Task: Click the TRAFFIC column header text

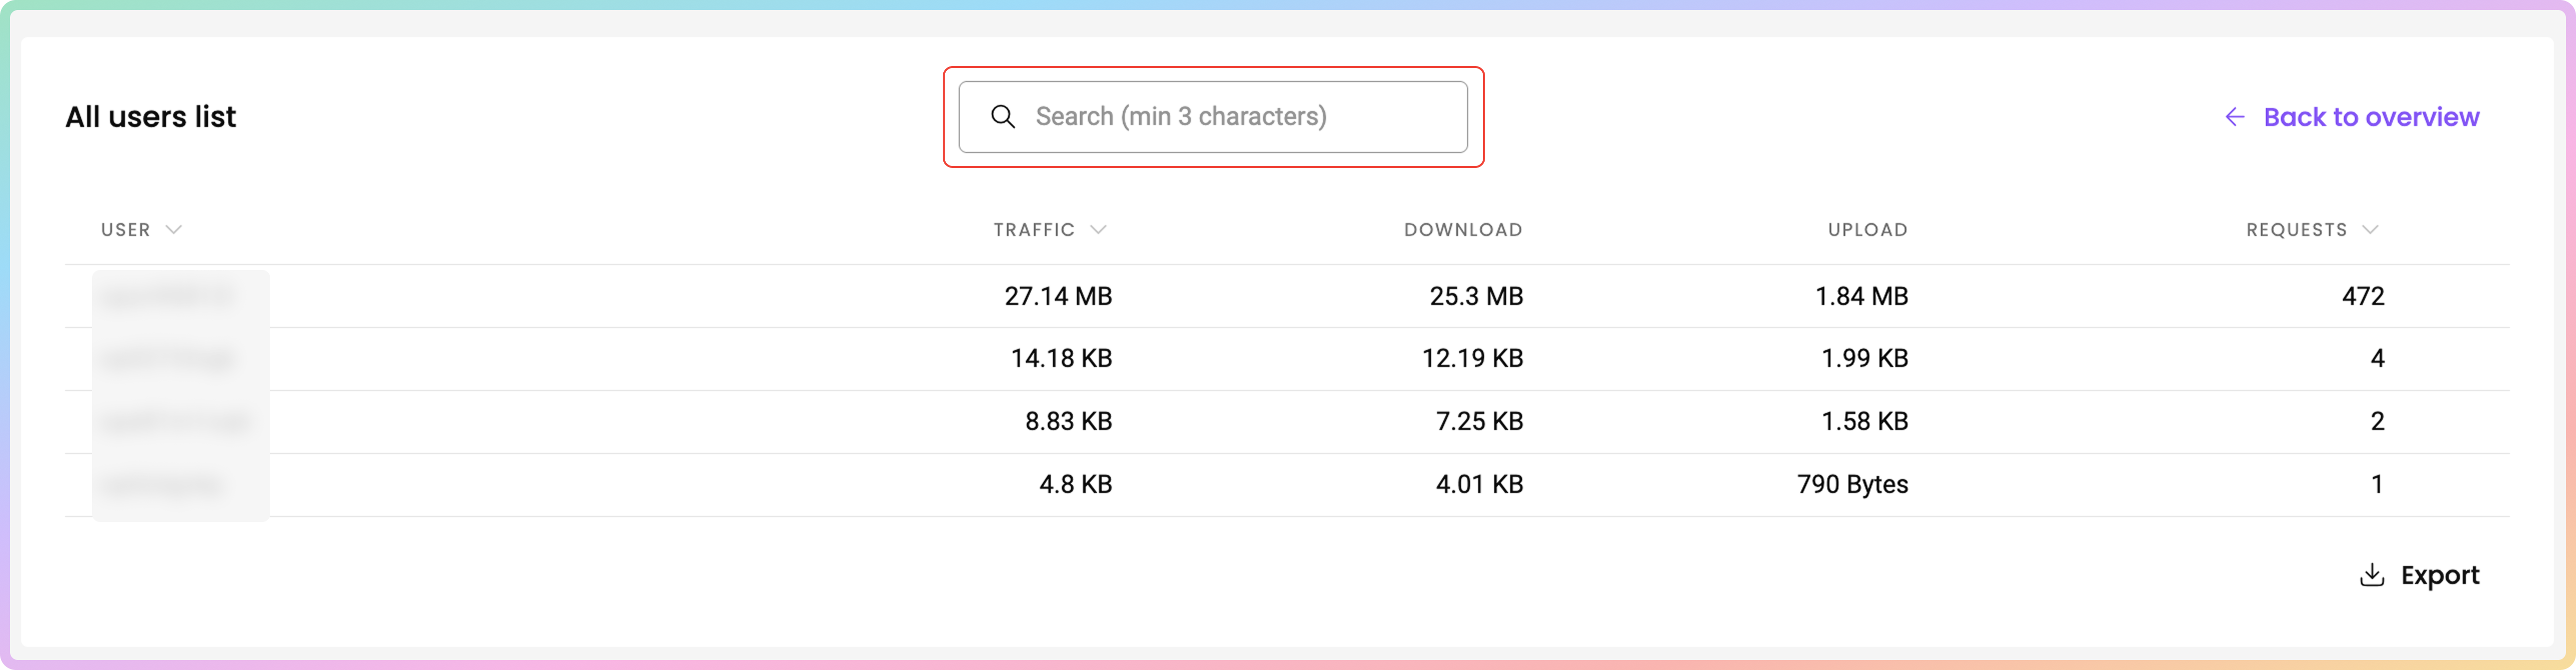Action: pyautogui.click(x=1033, y=229)
